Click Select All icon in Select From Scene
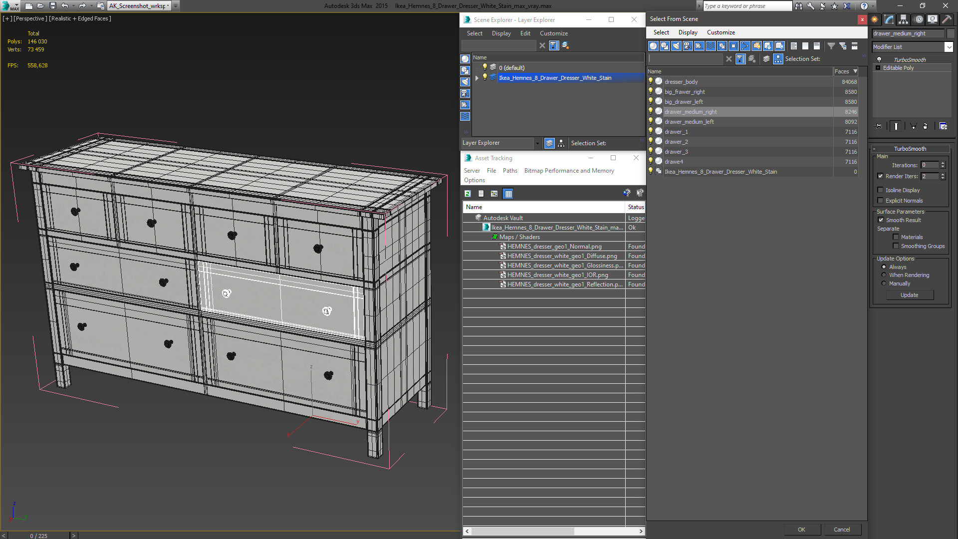The image size is (958, 539). point(794,46)
